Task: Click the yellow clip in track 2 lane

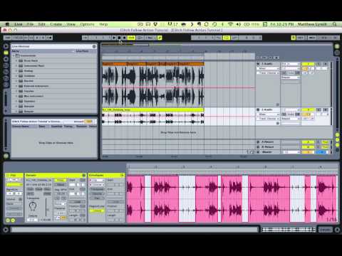Action: pos(152,110)
